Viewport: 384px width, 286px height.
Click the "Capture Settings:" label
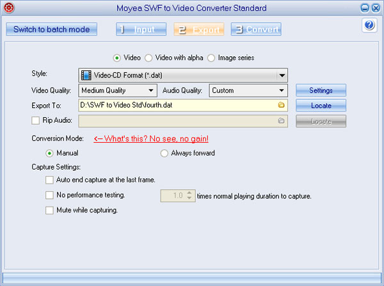(56, 167)
